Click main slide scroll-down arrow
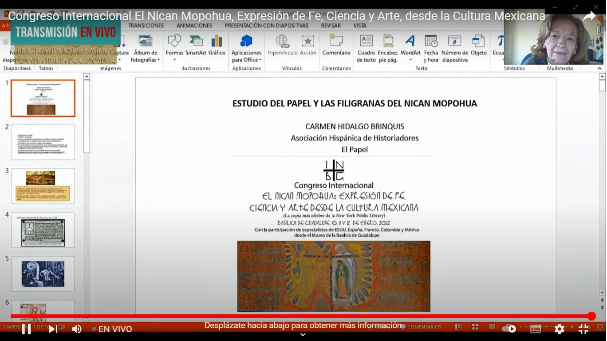607x341 pixels. tap(602, 293)
